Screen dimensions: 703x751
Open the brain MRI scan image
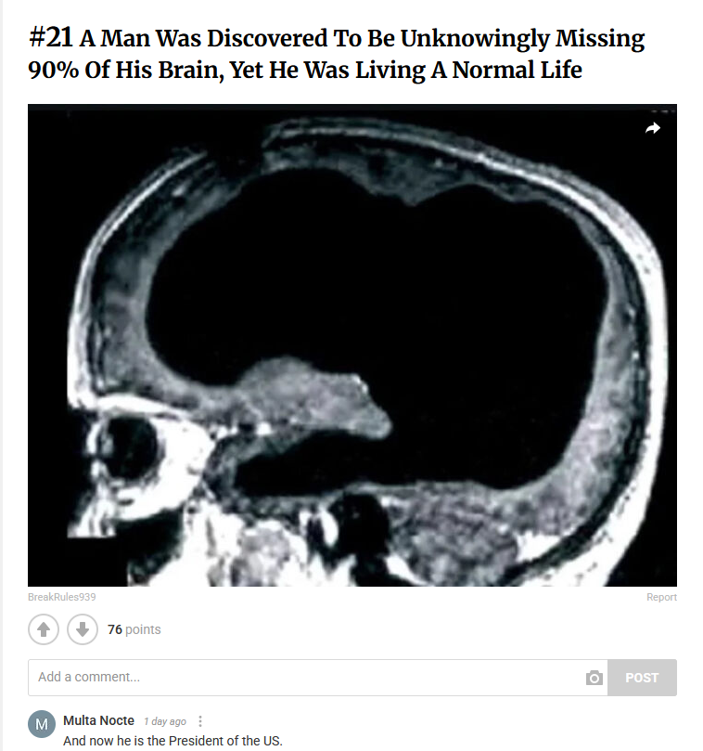(x=352, y=344)
